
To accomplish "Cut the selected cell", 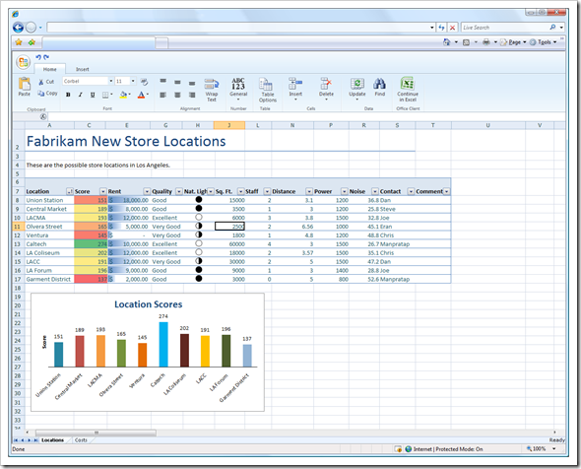I will point(46,82).
